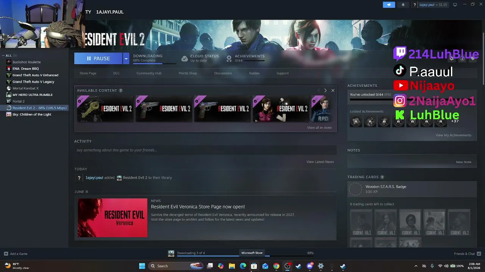Open the dropdown arrow next to Pause

pos(126,59)
